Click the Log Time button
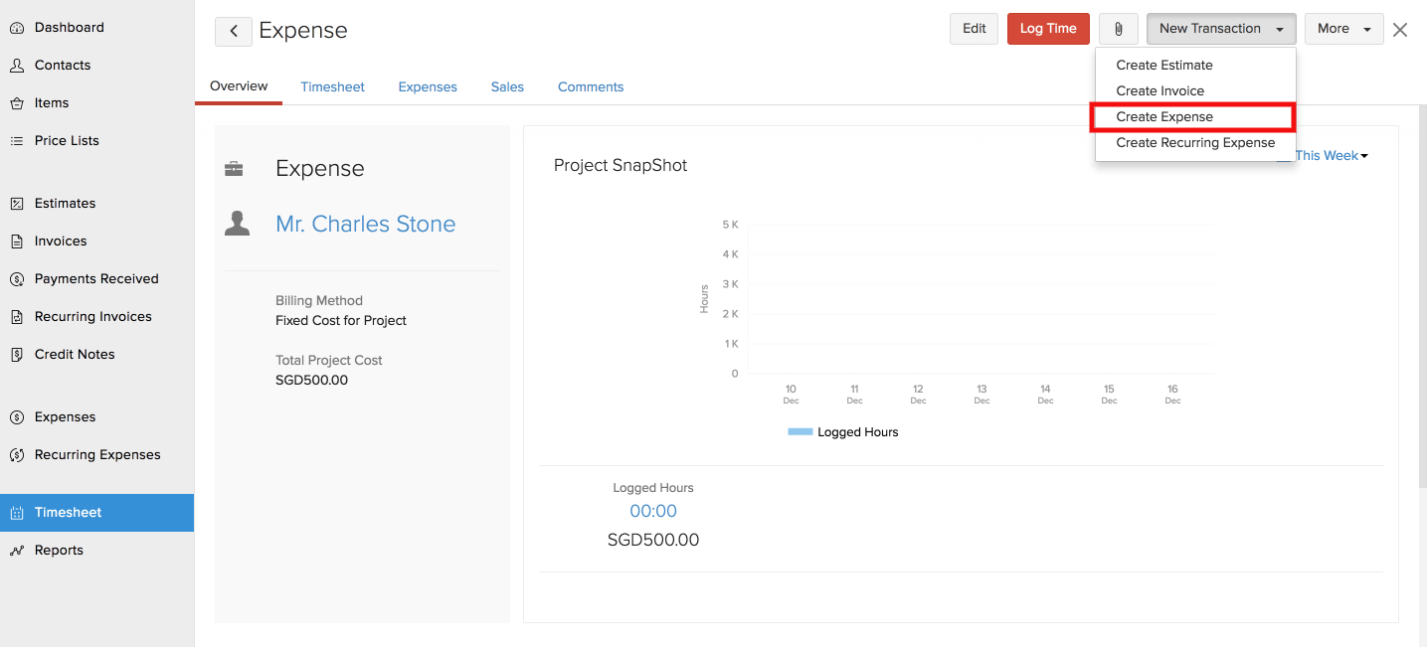 click(1047, 29)
